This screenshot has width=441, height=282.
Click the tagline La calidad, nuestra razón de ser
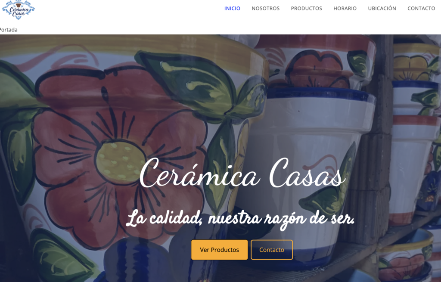[240, 219]
